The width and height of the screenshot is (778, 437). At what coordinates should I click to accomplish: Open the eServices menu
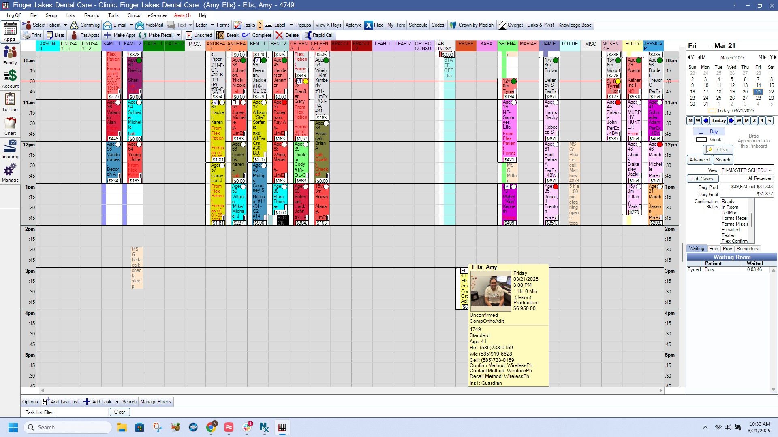pyautogui.click(x=157, y=15)
